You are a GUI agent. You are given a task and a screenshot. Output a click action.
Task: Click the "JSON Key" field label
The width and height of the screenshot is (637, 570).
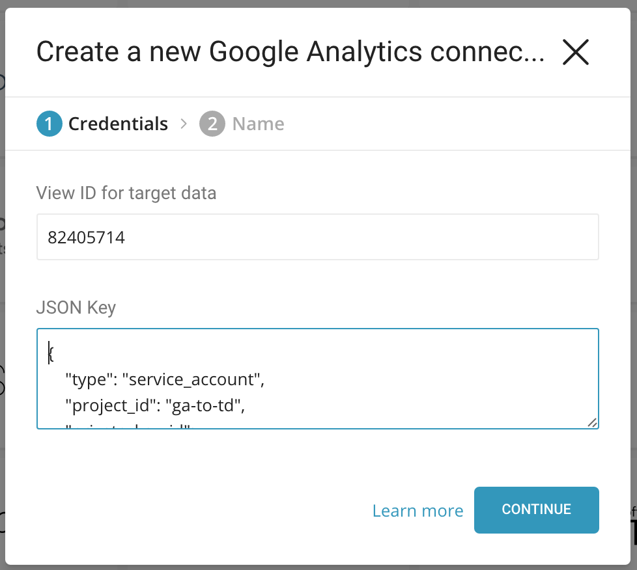pyautogui.click(x=76, y=307)
